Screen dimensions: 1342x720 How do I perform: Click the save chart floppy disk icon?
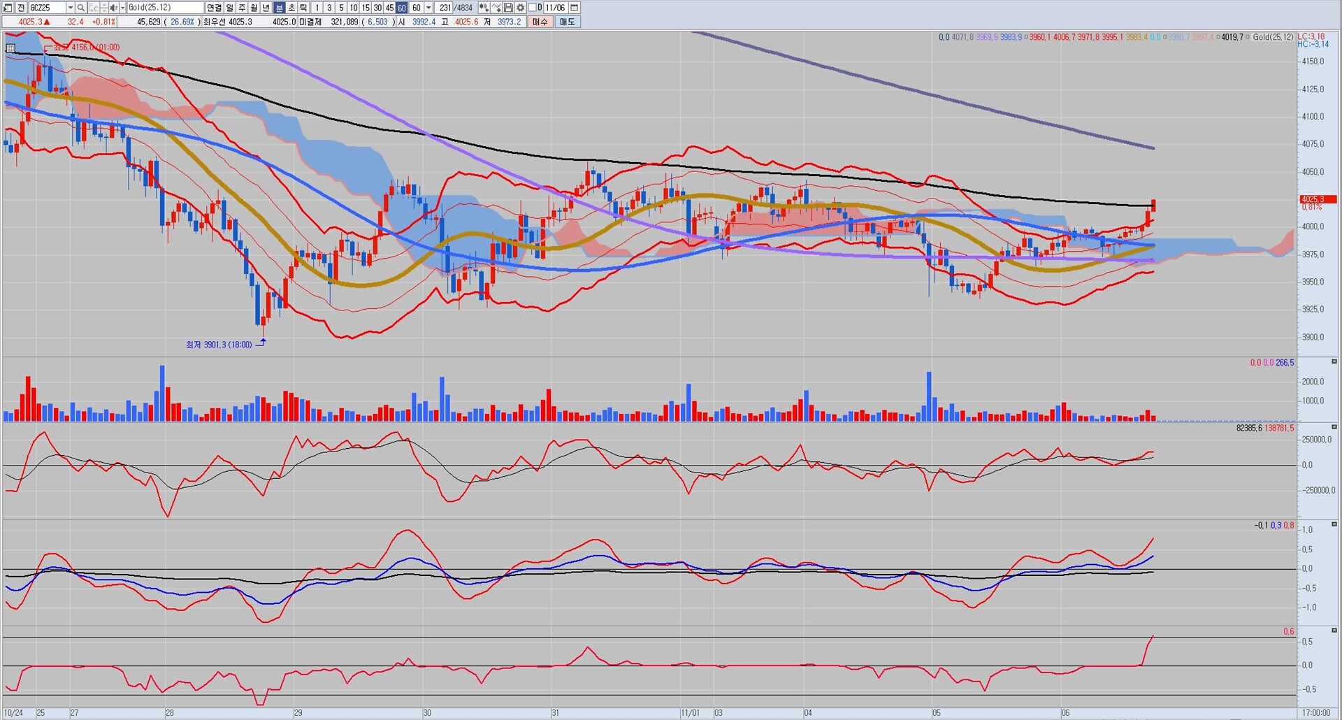(x=508, y=8)
